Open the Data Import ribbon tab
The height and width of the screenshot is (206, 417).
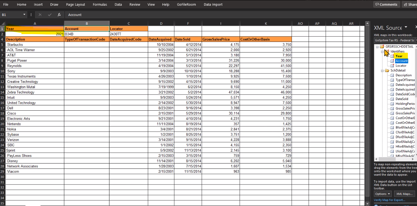click(213, 4)
